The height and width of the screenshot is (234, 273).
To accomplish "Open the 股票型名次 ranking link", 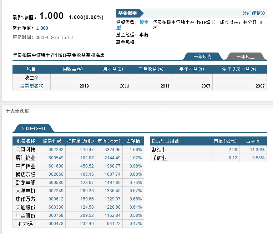I will click(x=31, y=86).
